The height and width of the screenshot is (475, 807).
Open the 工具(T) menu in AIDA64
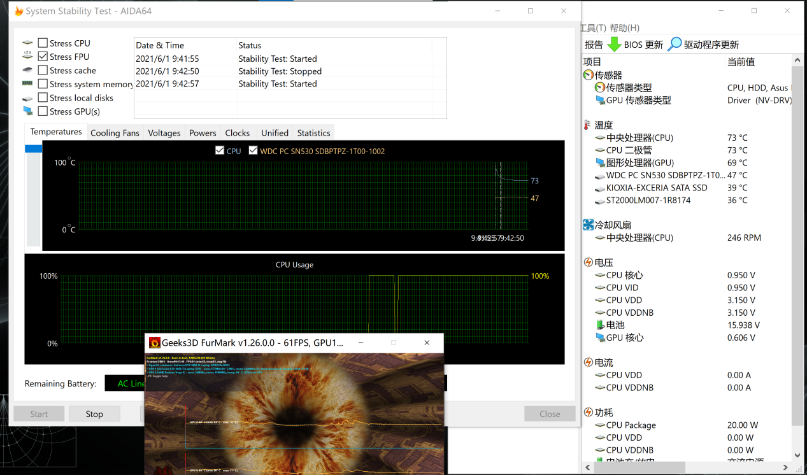pos(594,28)
